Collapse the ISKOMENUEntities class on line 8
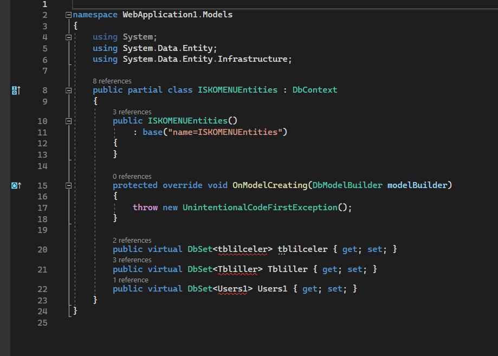 click(x=68, y=90)
